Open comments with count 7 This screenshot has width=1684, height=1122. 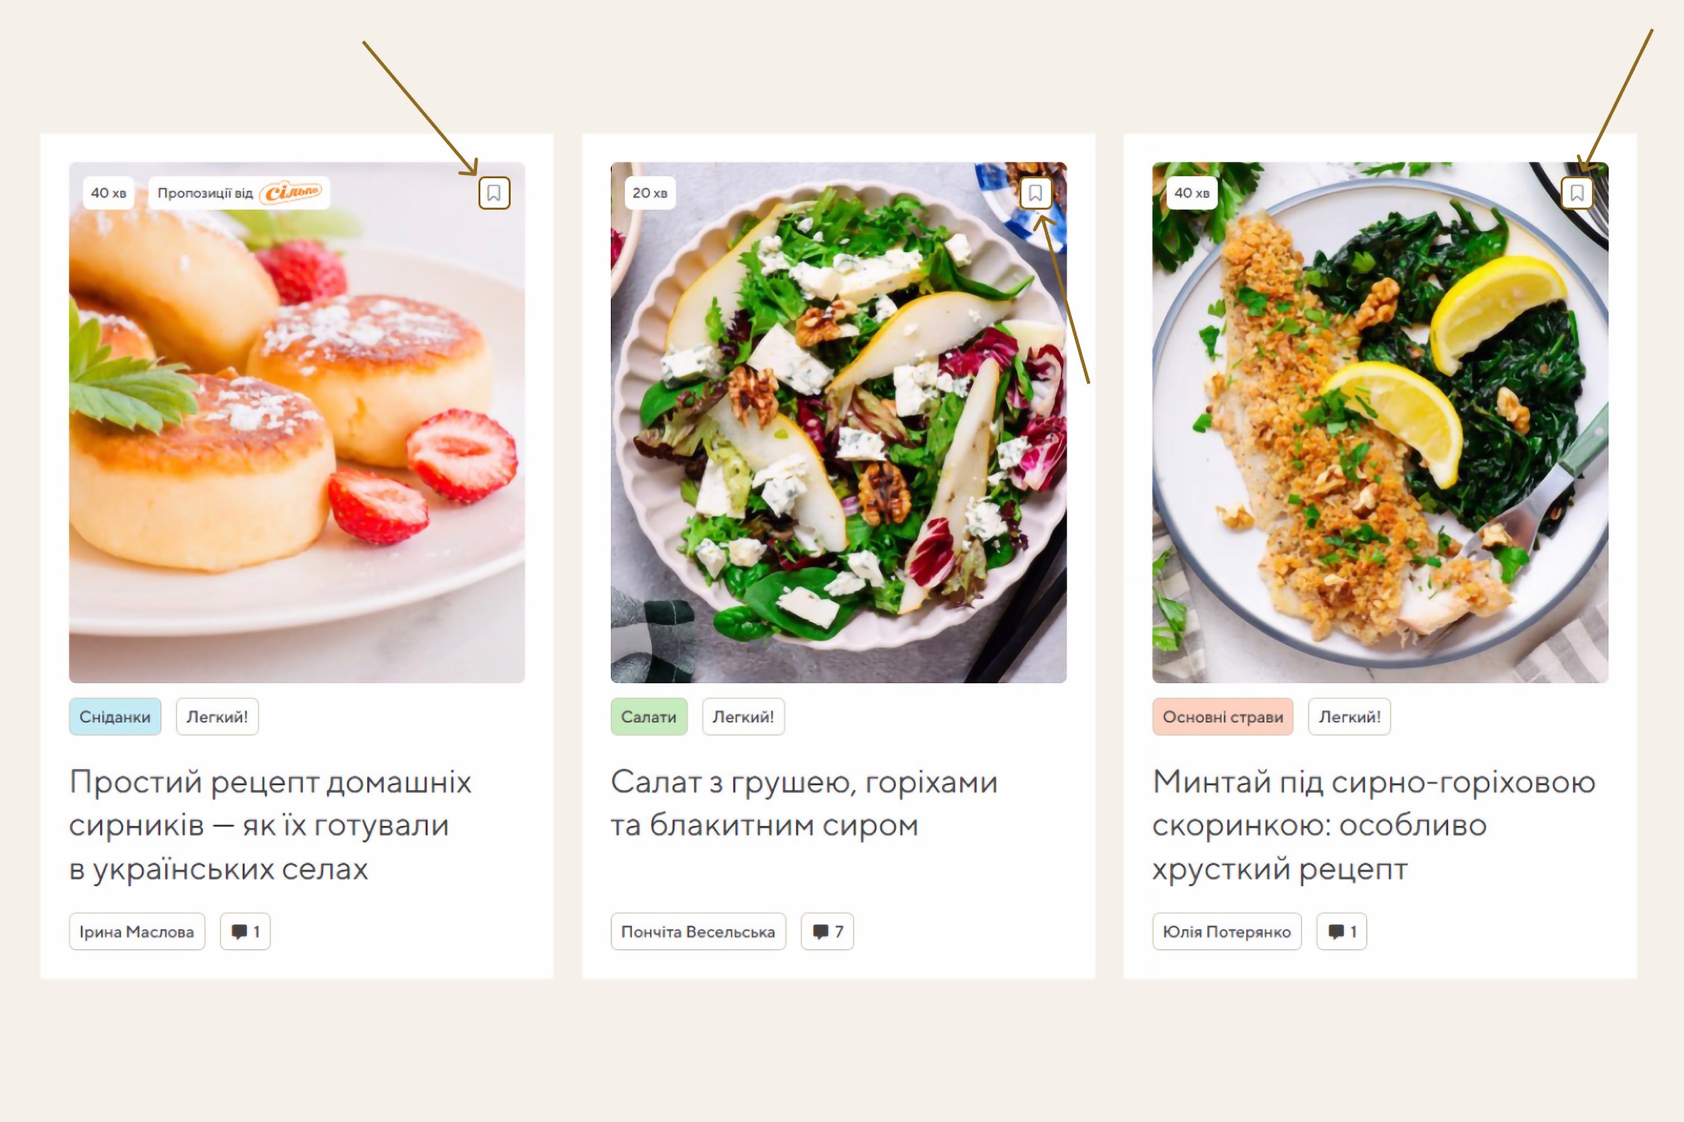click(827, 932)
